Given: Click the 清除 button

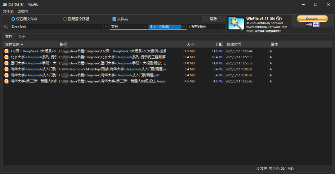Looking at the screenshot, I should [x=213, y=19].
